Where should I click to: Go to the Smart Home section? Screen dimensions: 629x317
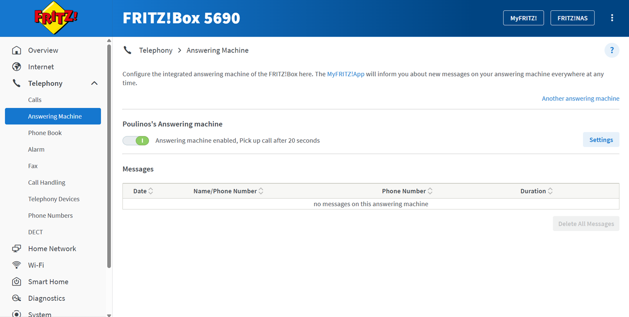(x=48, y=282)
